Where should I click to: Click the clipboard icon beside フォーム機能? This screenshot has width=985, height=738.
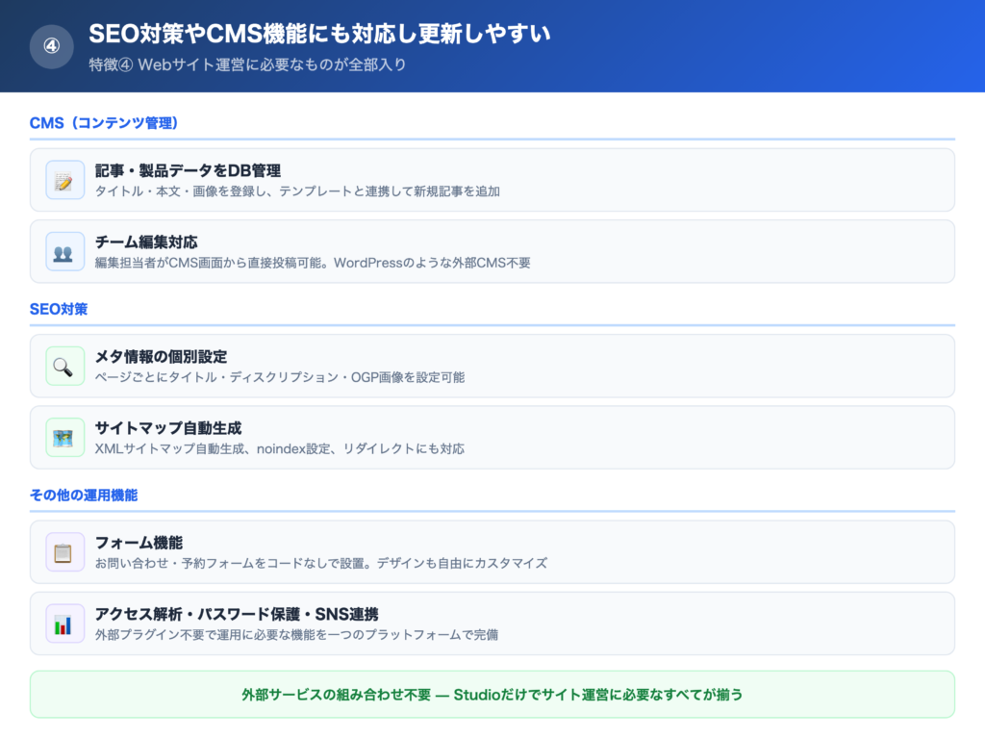click(x=63, y=551)
